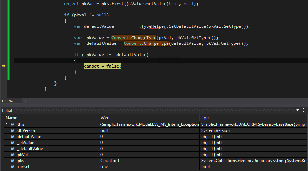The height and width of the screenshot is (171, 308).
Task: Click 'TypeHelper' with red squiggle underline
Action: tap(153, 26)
